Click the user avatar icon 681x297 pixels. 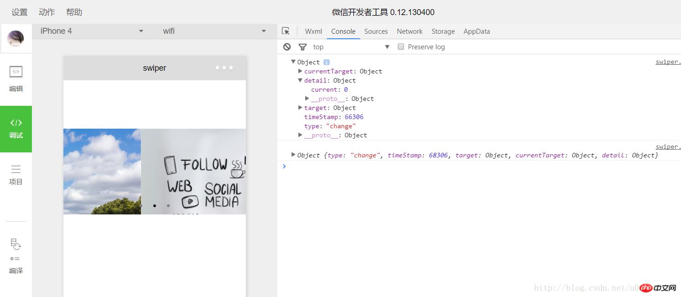[16, 38]
